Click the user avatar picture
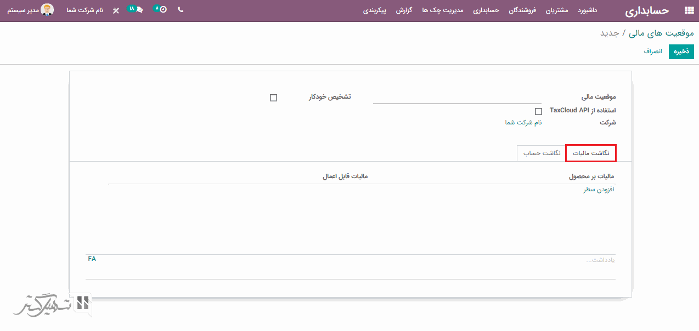 tap(48, 10)
